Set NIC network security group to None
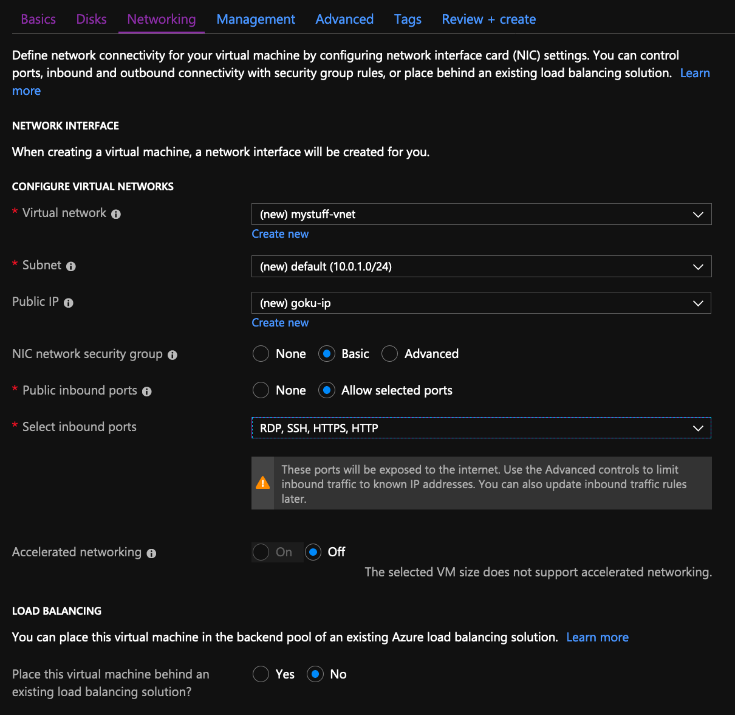735x715 pixels. [261, 354]
